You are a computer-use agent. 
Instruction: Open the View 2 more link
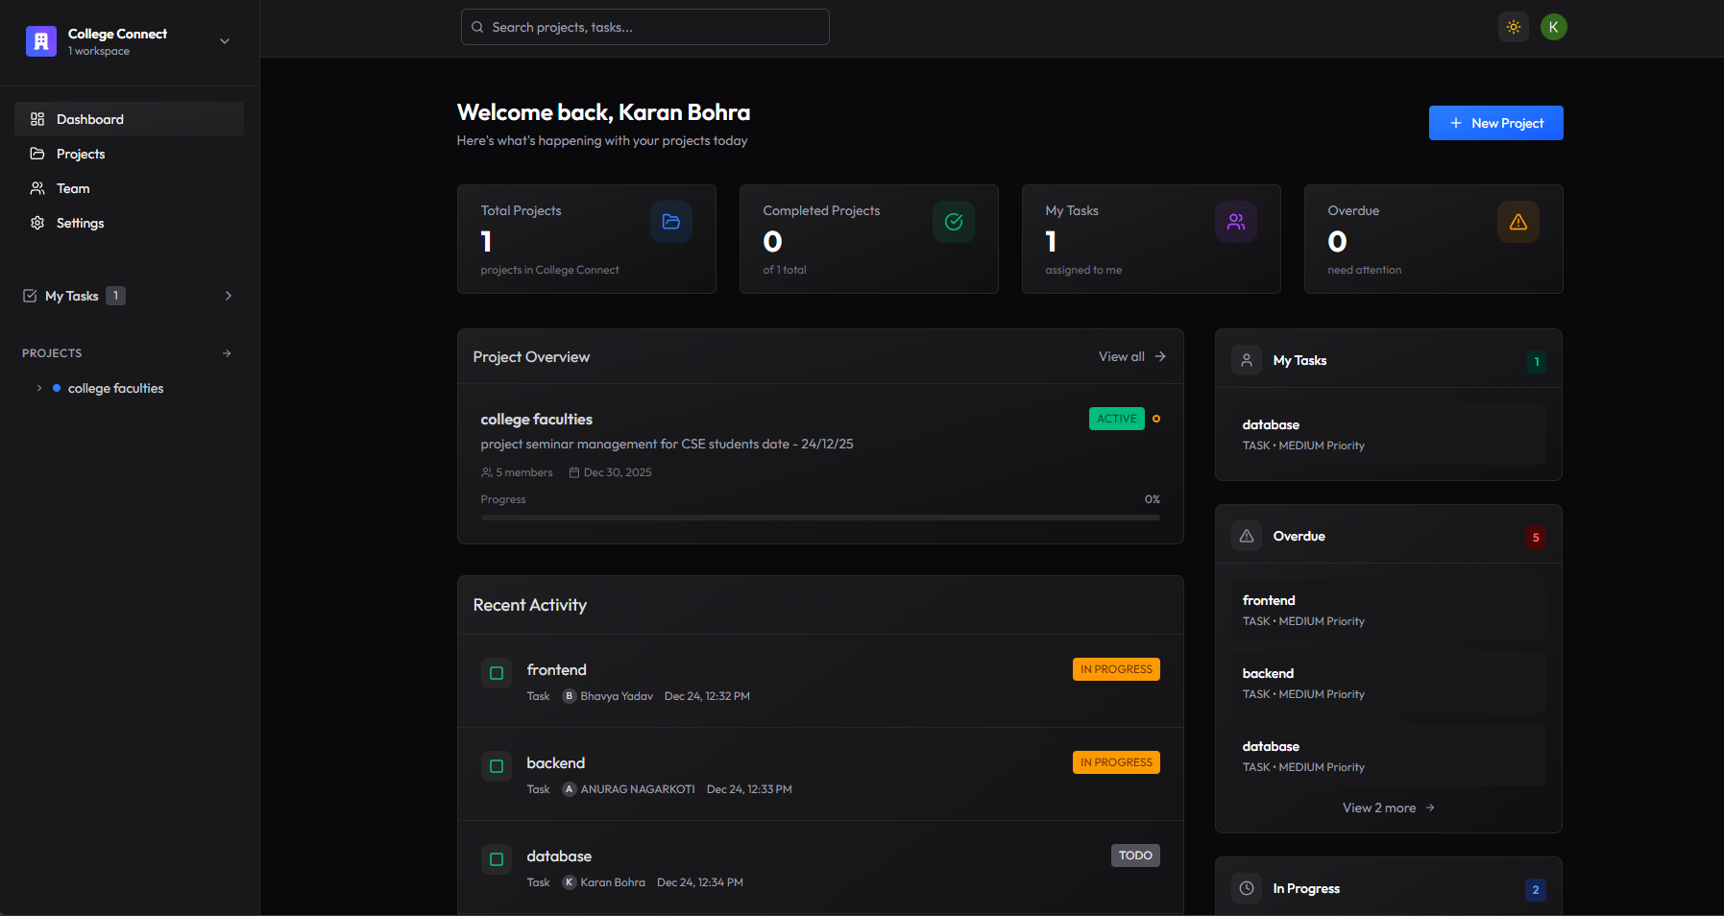coord(1389,808)
